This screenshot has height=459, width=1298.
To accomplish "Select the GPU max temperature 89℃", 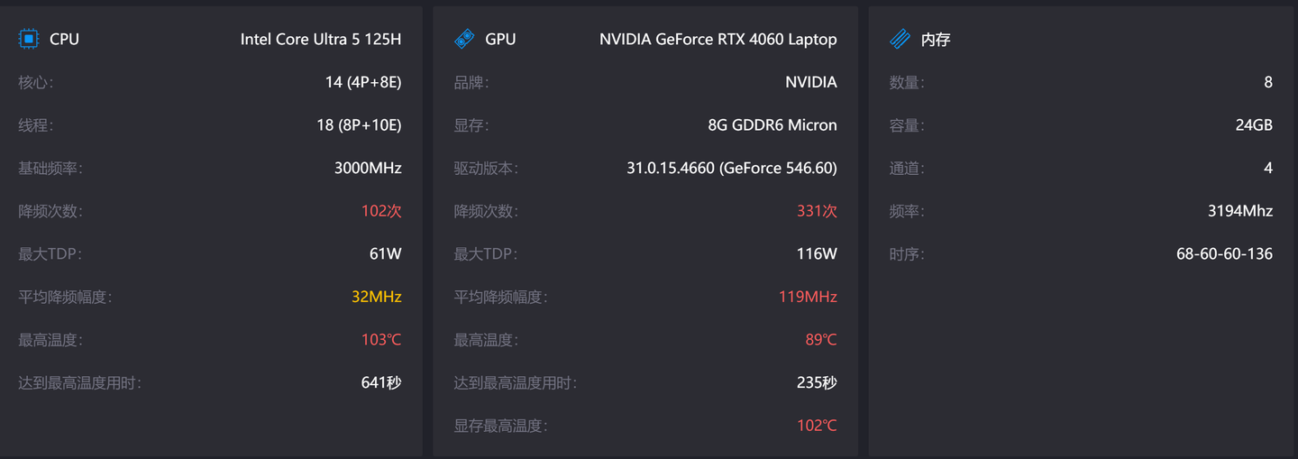I will pyautogui.click(x=820, y=340).
